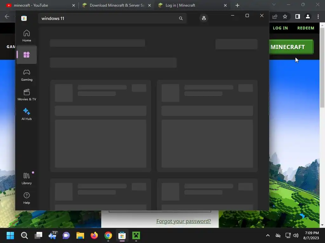Image resolution: width=325 pixels, height=243 pixels.
Task: Expand Chrome's tab search chevron
Action: [x=274, y=4]
